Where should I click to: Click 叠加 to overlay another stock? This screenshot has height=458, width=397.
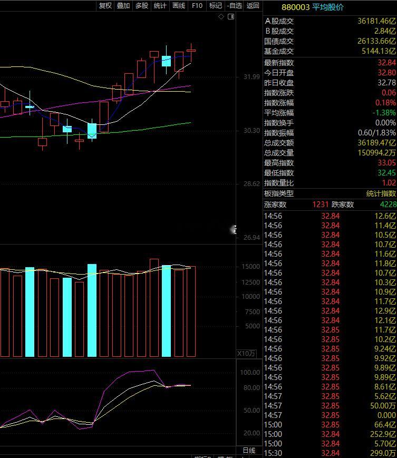point(123,6)
